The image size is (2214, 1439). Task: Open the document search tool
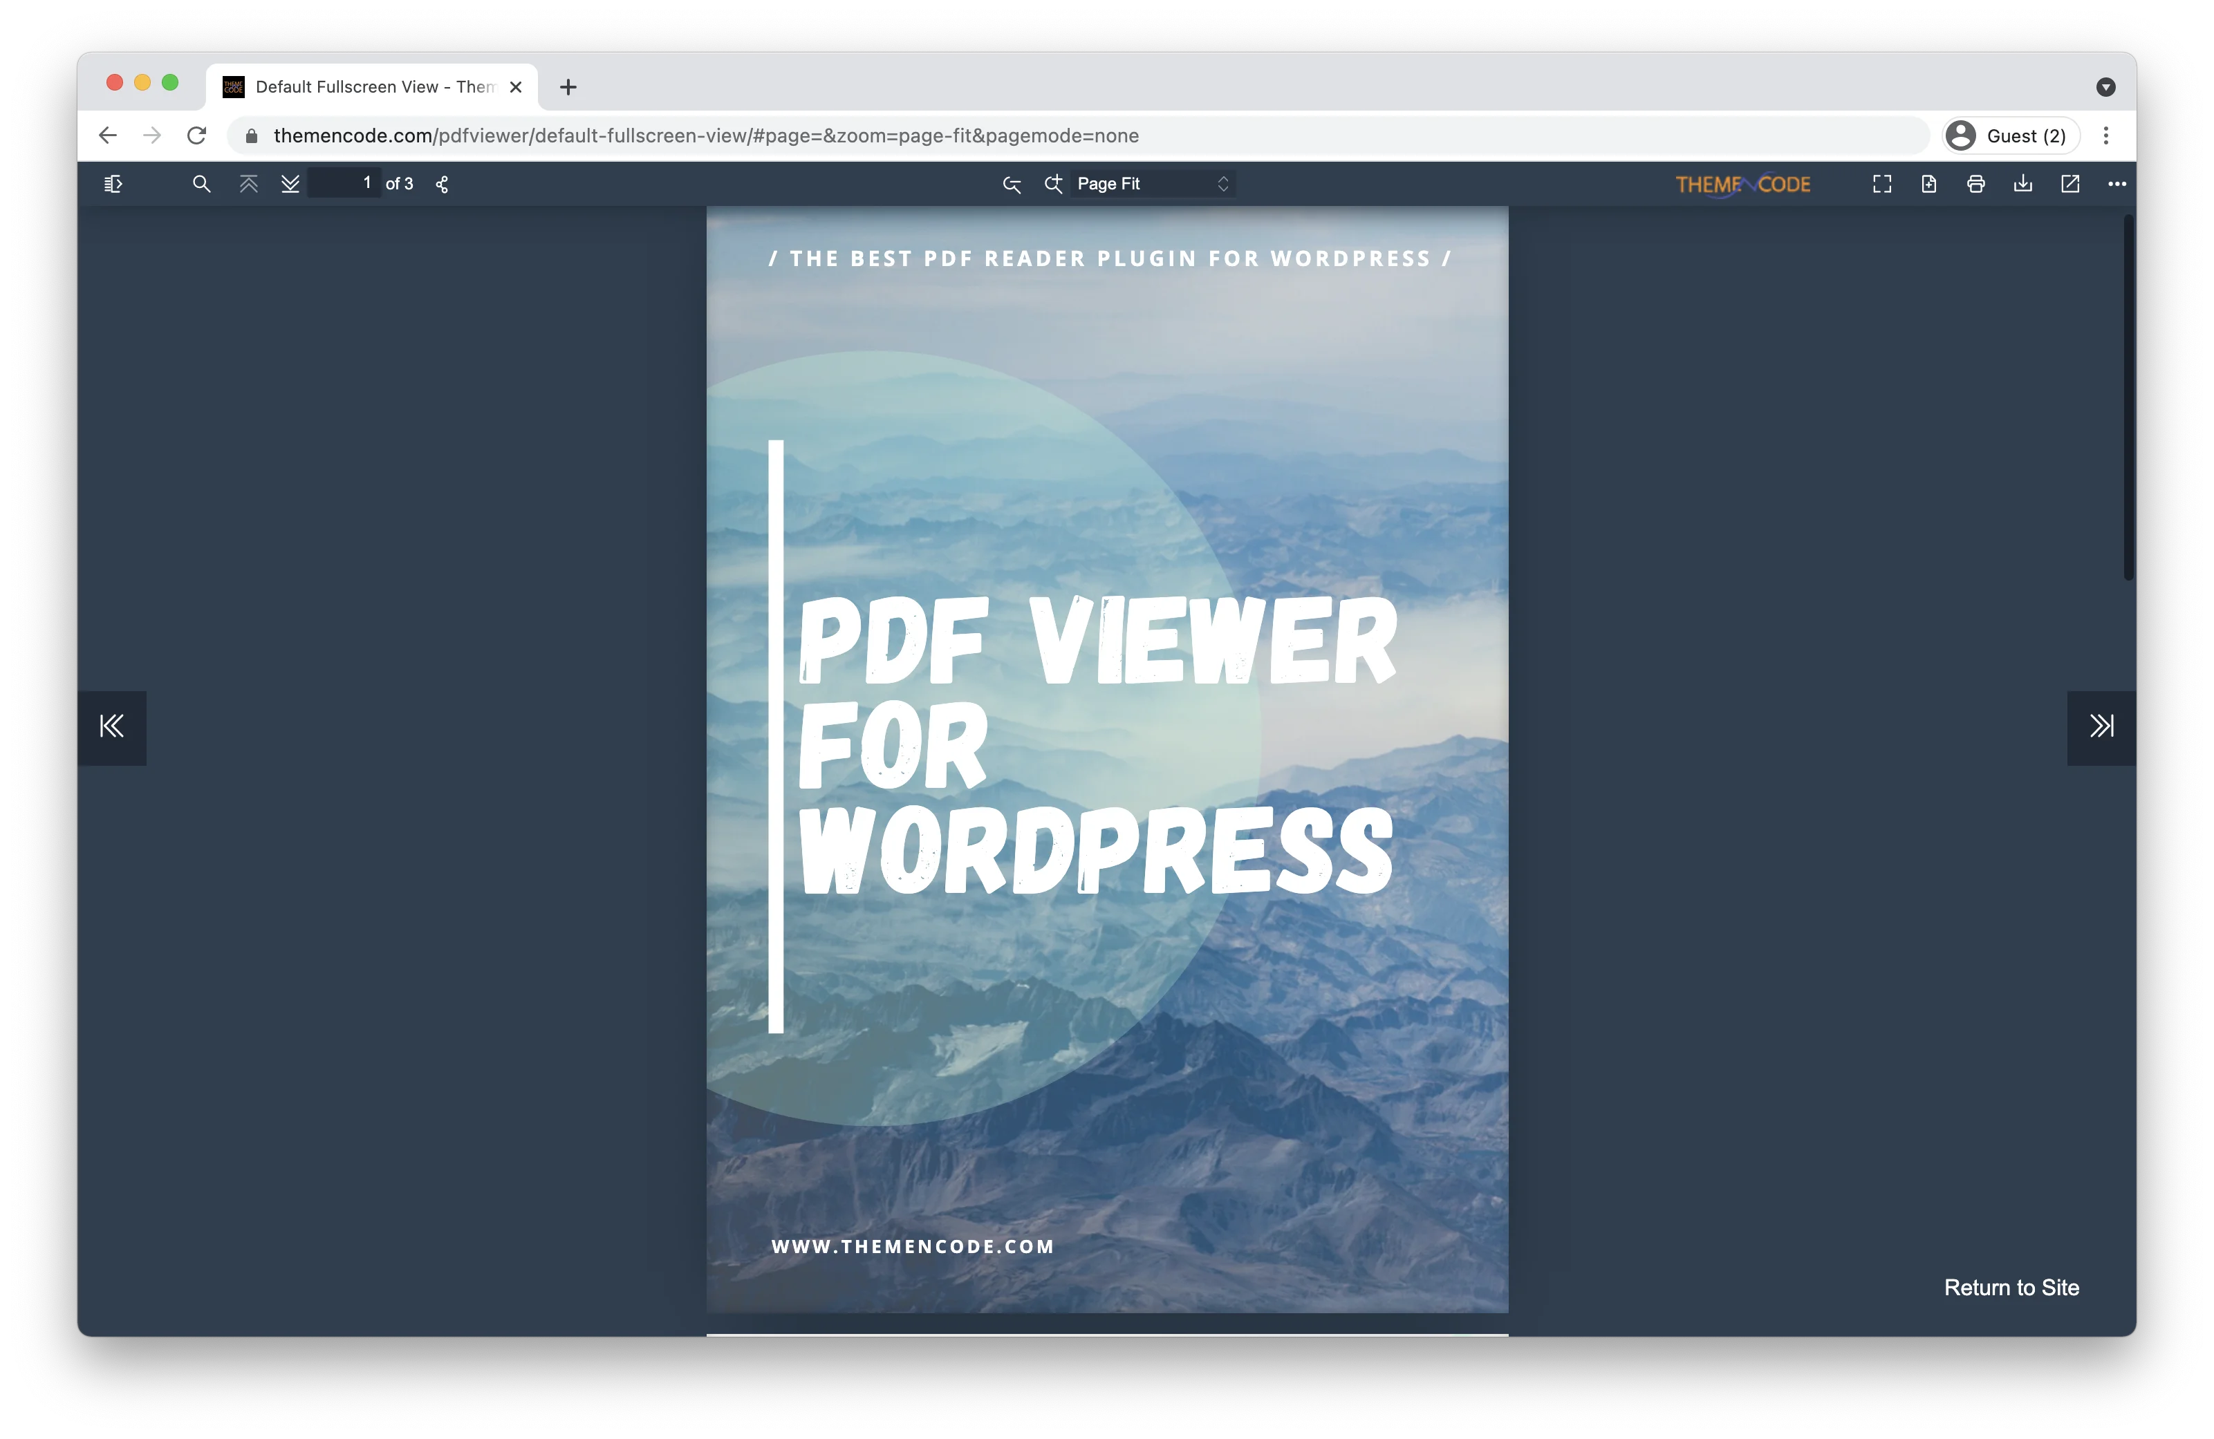click(x=202, y=183)
